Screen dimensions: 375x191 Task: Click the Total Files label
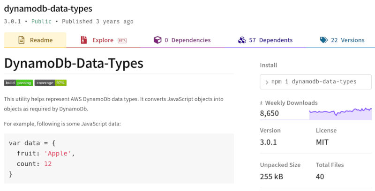(330, 165)
